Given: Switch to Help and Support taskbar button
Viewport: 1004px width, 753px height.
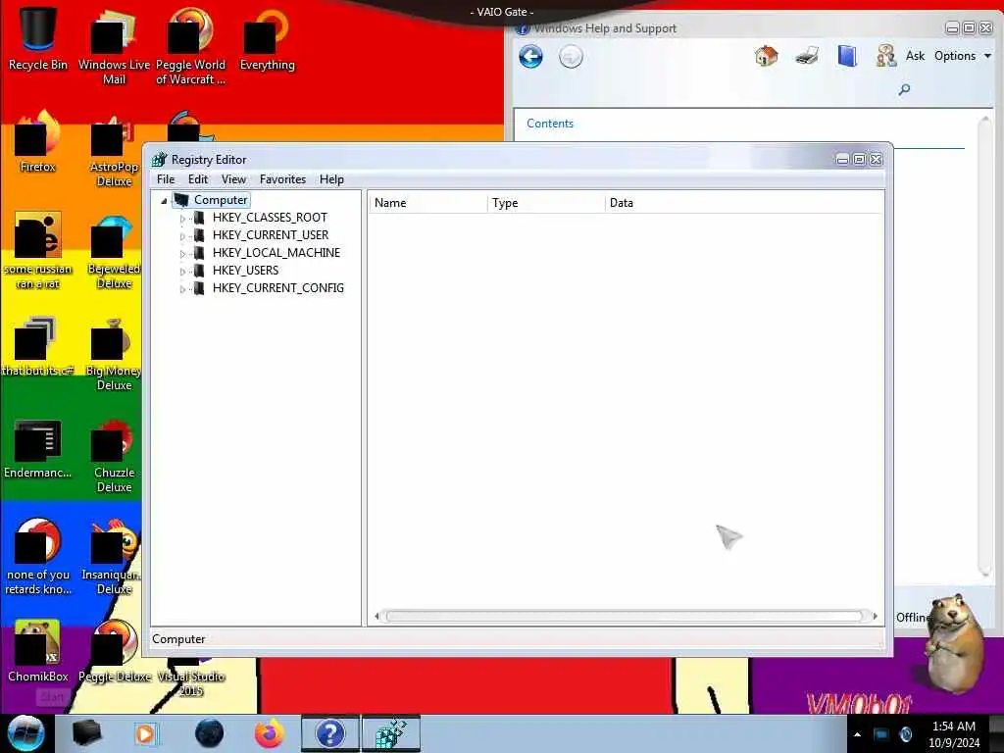Looking at the screenshot, I should tap(330, 733).
